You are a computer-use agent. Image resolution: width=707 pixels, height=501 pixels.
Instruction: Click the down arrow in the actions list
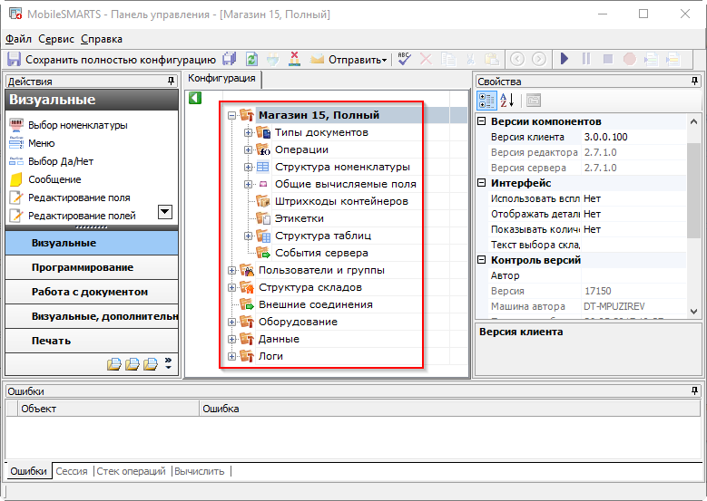pyautogui.click(x=165, y=212)
